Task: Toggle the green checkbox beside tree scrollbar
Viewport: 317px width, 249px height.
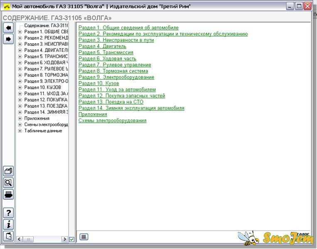Action: pos(72,239)
